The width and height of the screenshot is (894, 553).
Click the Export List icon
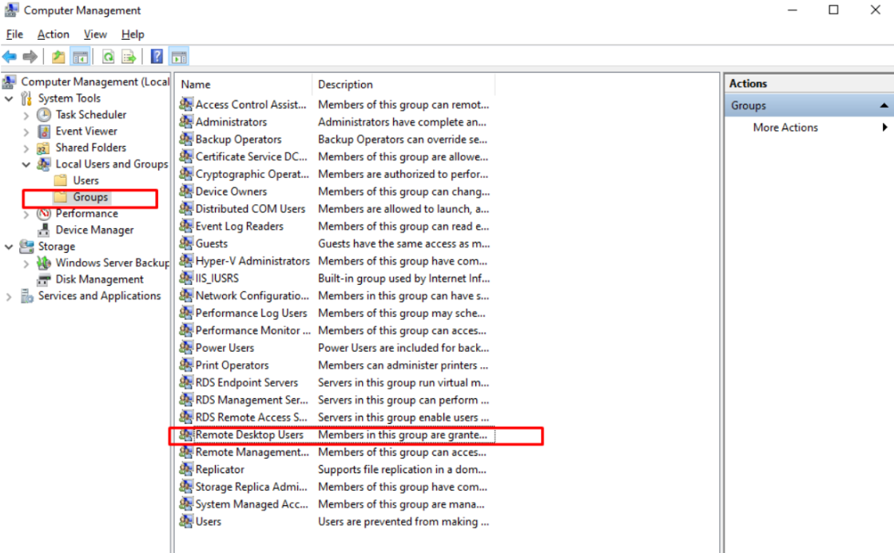(128, 56)
